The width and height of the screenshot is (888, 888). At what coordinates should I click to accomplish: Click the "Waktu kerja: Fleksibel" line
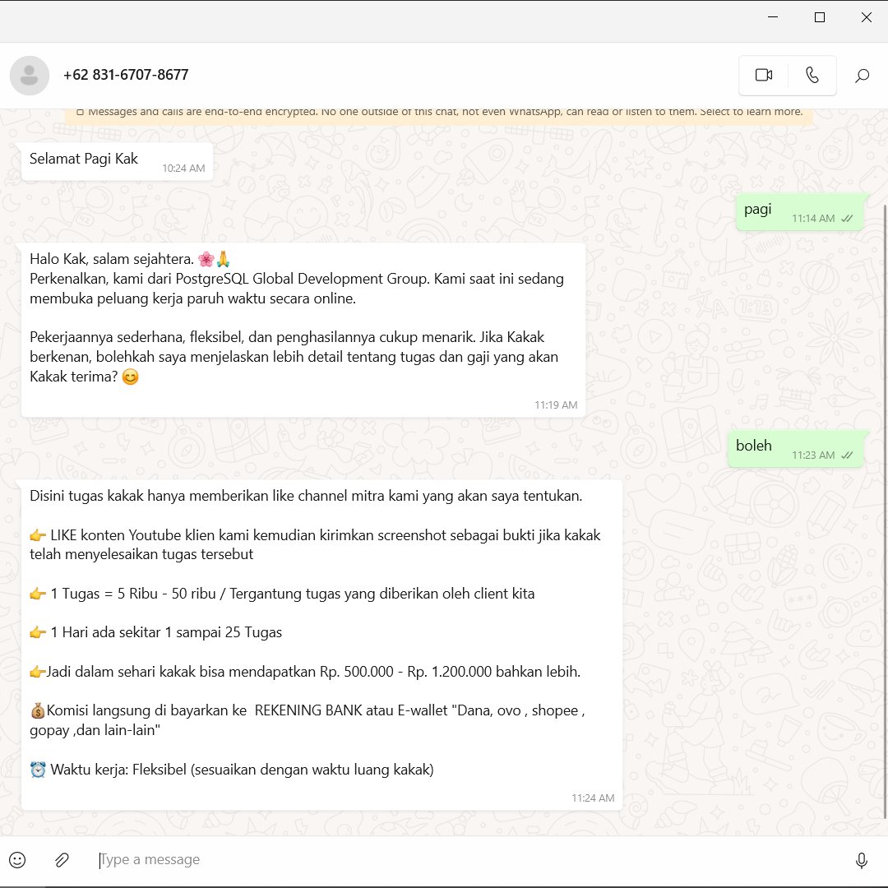232,770
